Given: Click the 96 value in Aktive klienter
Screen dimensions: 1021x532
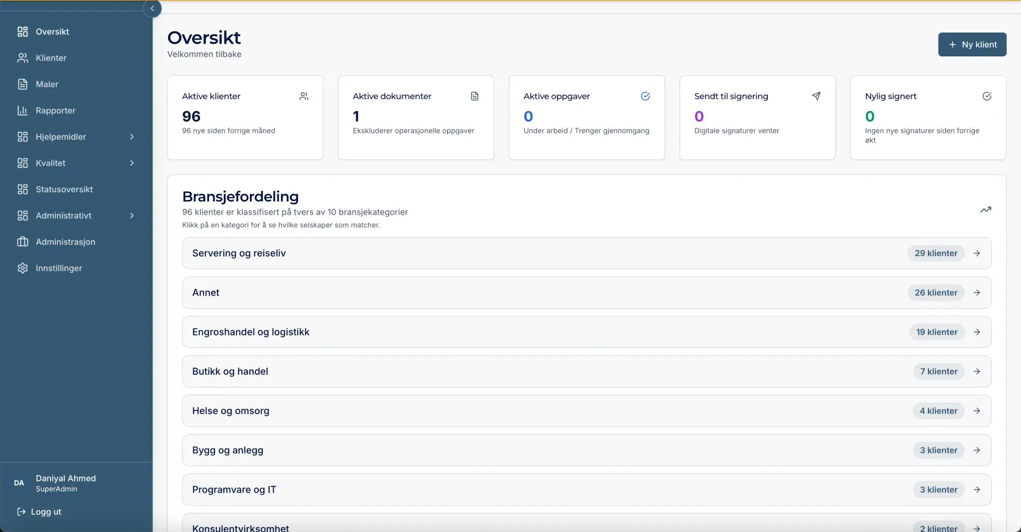Looking at the screenshot, I should [x=191, y=116].
